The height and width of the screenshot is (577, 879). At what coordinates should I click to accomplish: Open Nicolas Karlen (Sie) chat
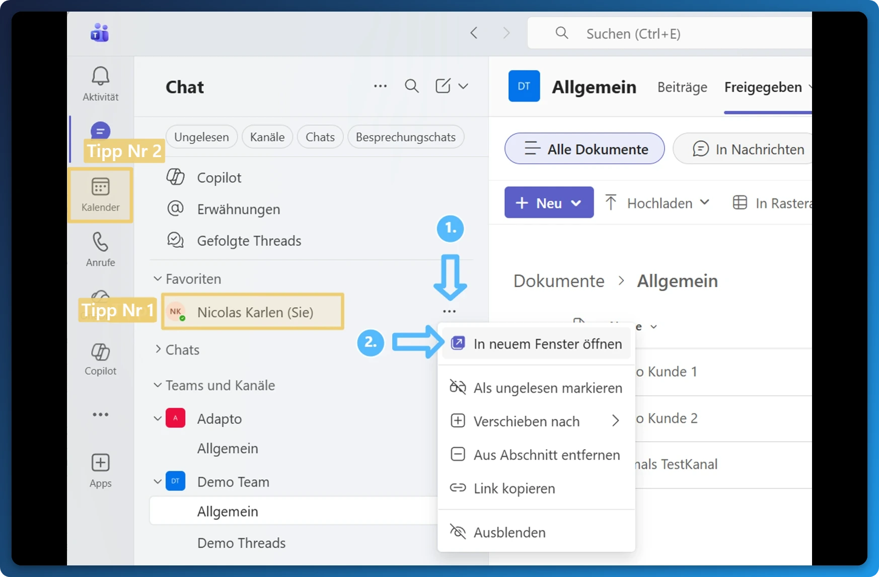tap(253, 312)
